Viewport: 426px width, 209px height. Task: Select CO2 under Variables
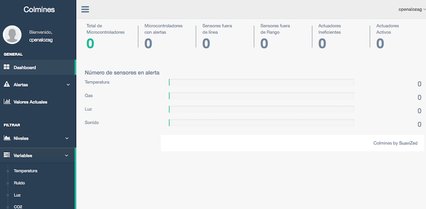point(18,206)
